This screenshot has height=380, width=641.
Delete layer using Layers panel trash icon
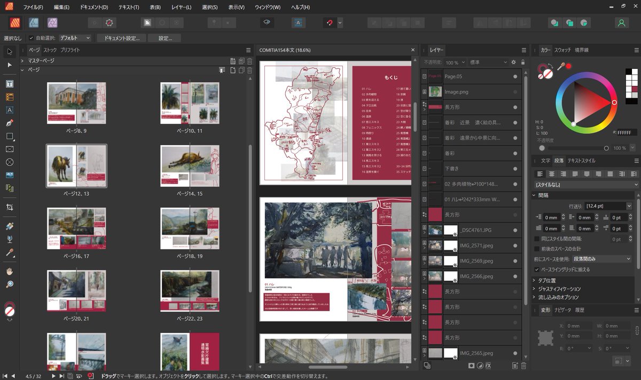click(x=523, y=366)
